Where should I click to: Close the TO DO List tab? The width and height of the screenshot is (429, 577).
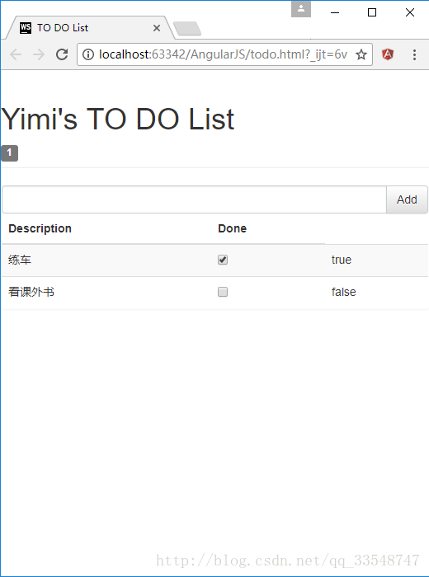click(x=157, y=28)
